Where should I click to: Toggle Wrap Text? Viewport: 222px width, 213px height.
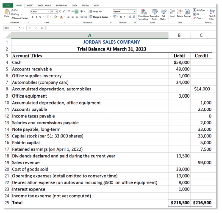point(96,11)
